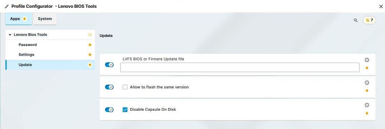The height and width of the screenshot is (129, 385).
Task: Toggle the switch for Allow to flash same version
Action: pos(109,87)
